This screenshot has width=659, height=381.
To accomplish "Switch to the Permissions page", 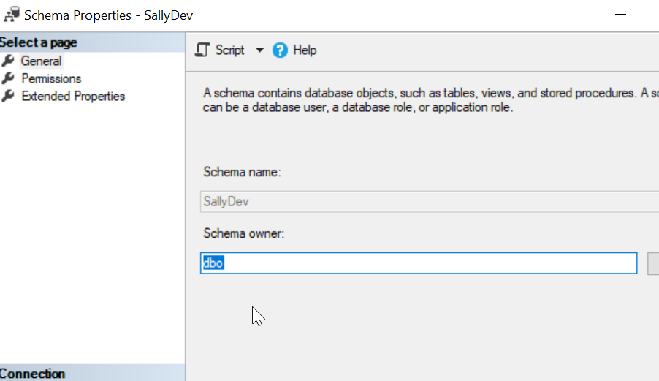I will pyautogui.click(x=51, y=78).
